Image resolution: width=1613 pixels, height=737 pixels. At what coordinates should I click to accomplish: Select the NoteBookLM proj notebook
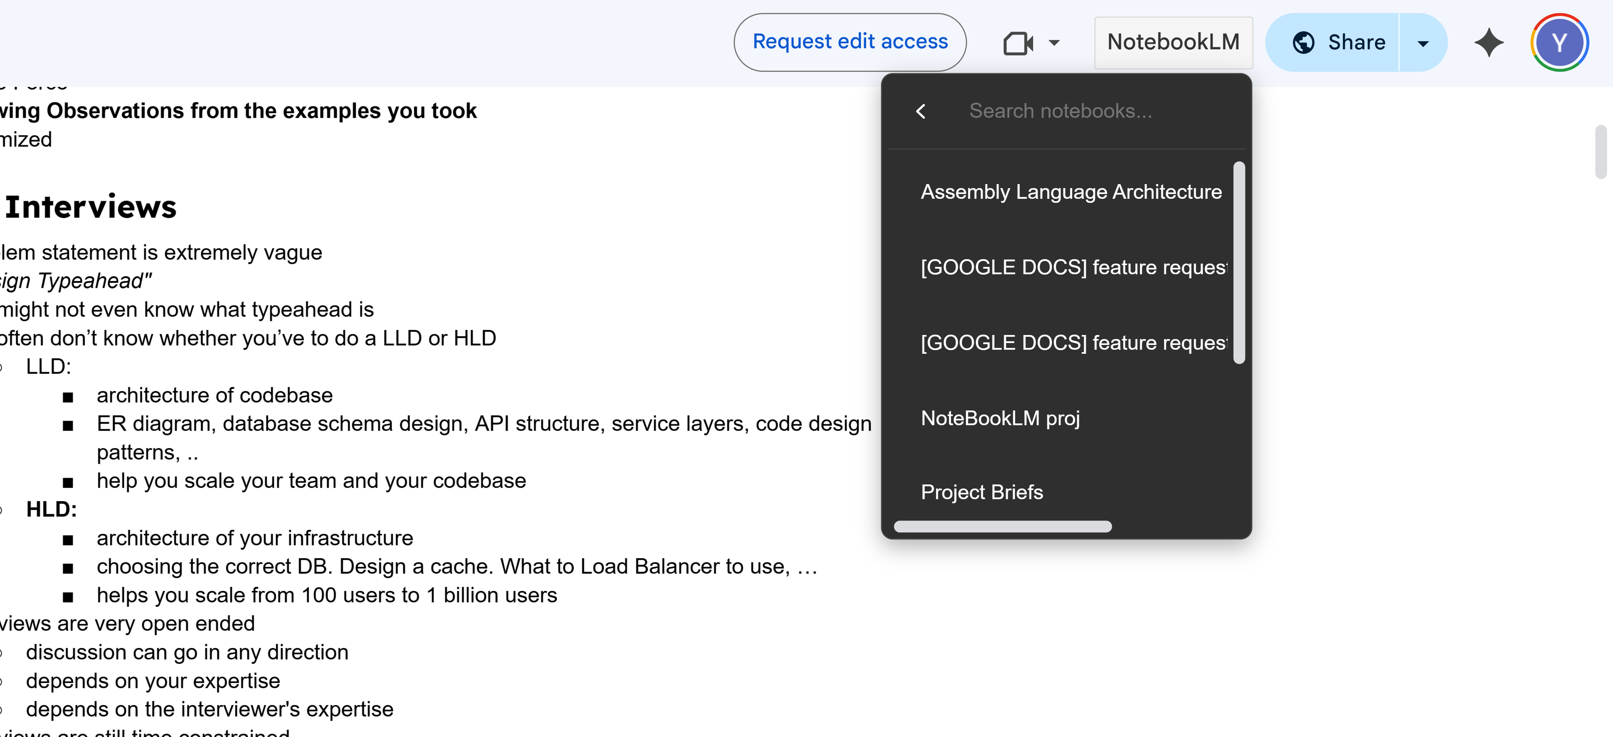[1000, 418]
